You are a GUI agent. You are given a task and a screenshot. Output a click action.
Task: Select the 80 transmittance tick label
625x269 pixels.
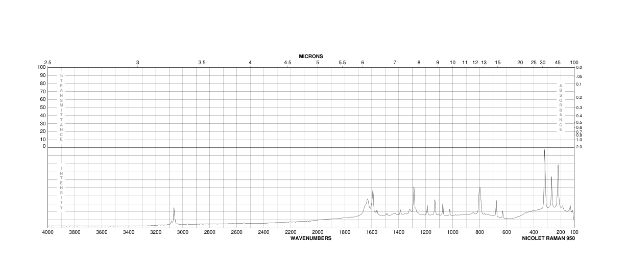(42, 83)
